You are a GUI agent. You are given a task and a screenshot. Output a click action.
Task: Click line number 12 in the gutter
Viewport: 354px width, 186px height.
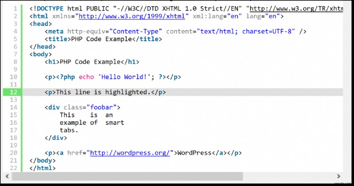13,92
